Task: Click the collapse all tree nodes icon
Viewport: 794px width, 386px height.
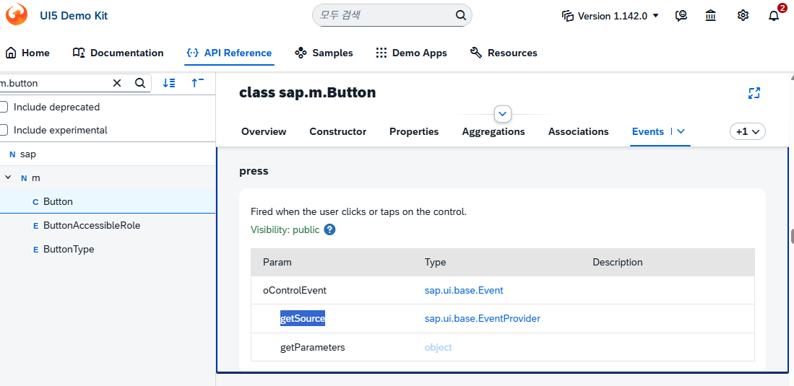Action: [197, 83]
